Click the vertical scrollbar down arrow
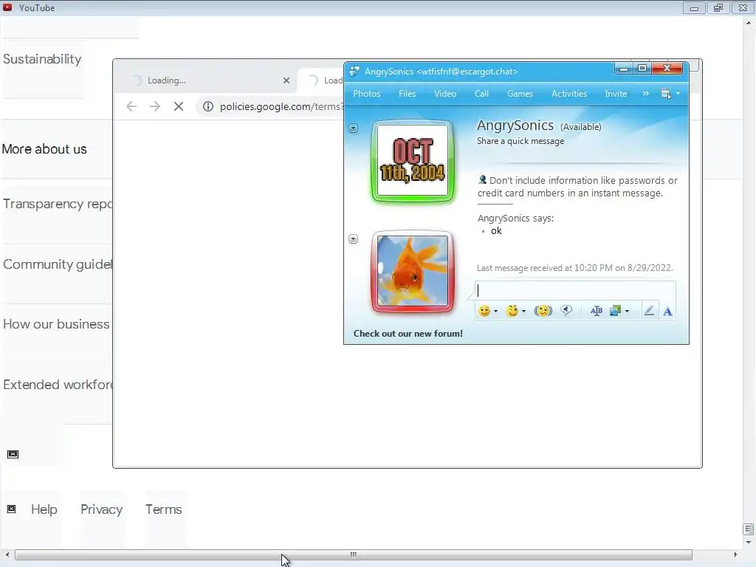This screenshot has width=756, height=567. click(749, 543)
